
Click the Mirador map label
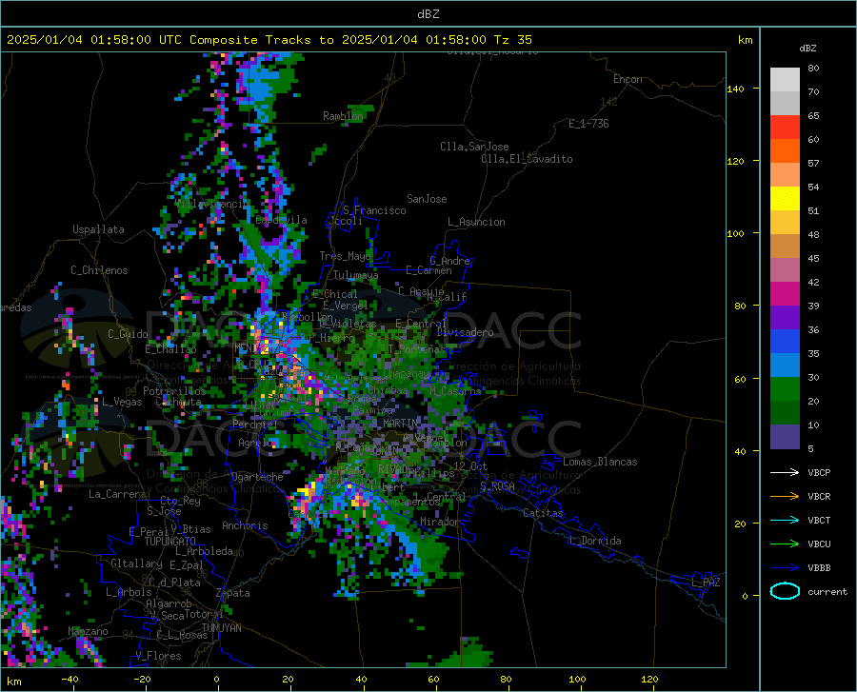pos(440,522)
